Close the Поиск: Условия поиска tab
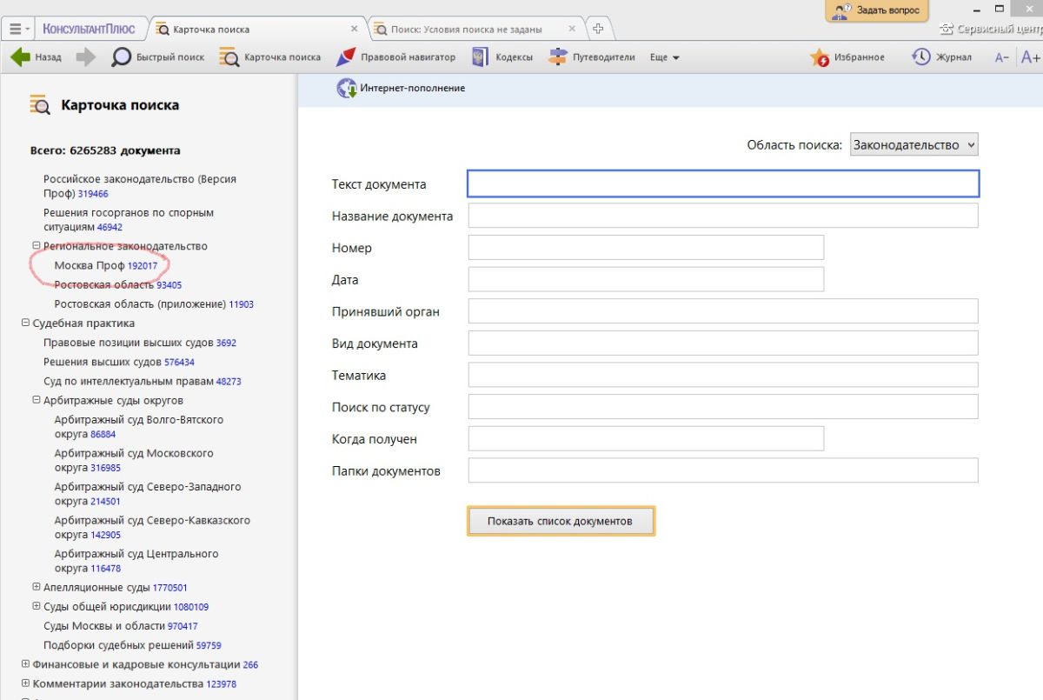The height and width of the screenshot is (700, 1043). point(571,29)
